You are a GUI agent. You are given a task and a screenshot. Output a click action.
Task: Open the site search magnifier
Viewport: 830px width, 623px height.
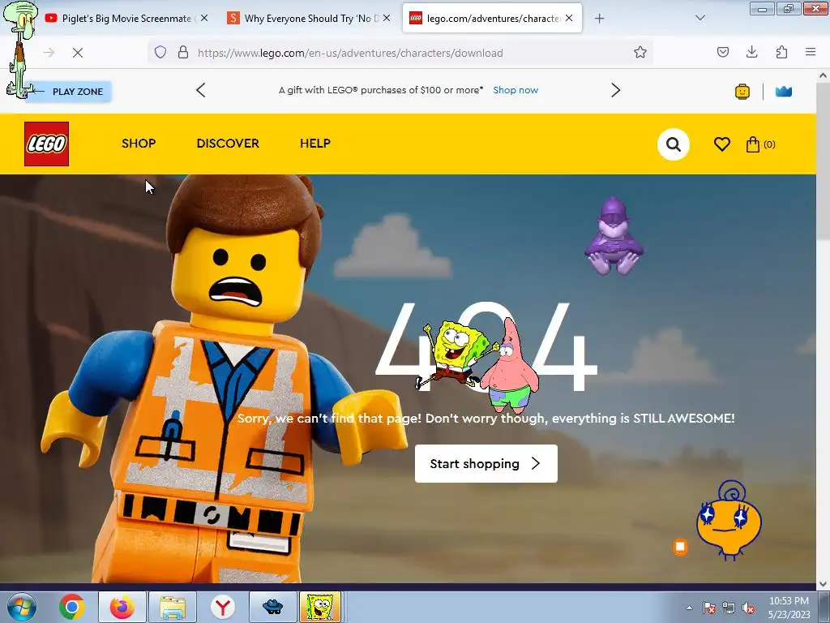674,144
